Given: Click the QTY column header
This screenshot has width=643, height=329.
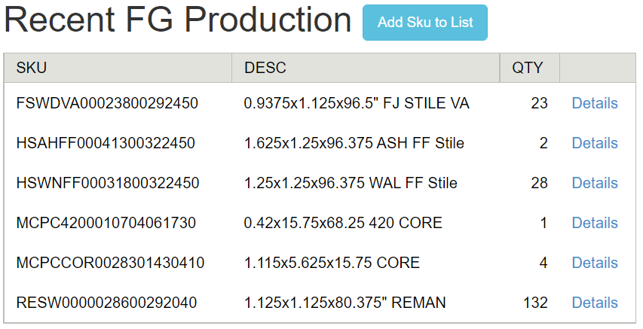Looking at the screenshot, I should pos(530,68).
